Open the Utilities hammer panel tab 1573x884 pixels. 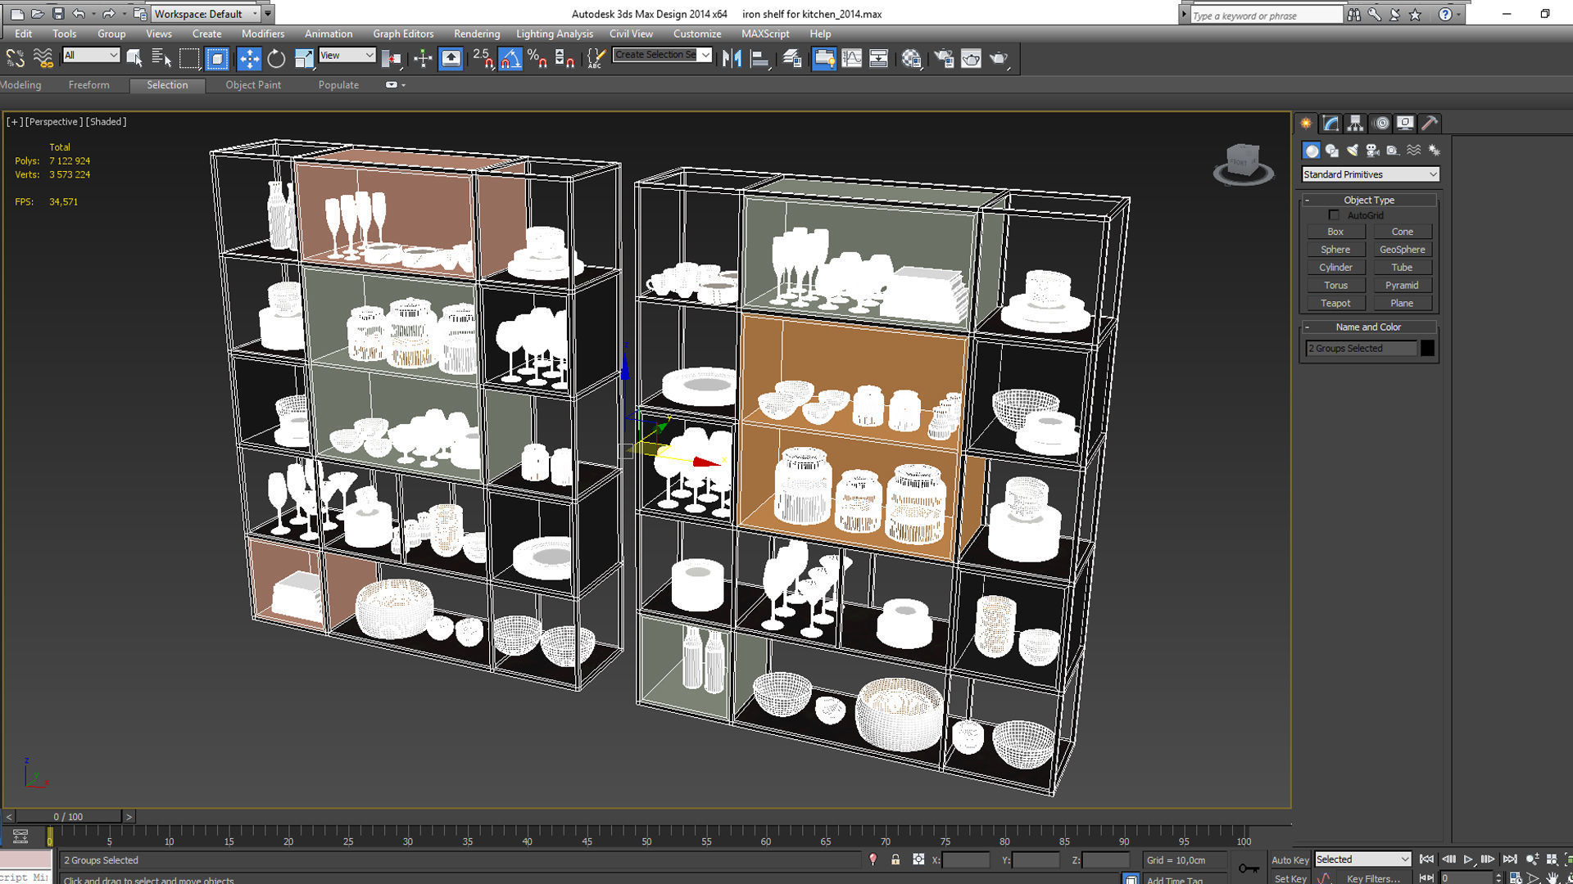[x=1430, y=124]
